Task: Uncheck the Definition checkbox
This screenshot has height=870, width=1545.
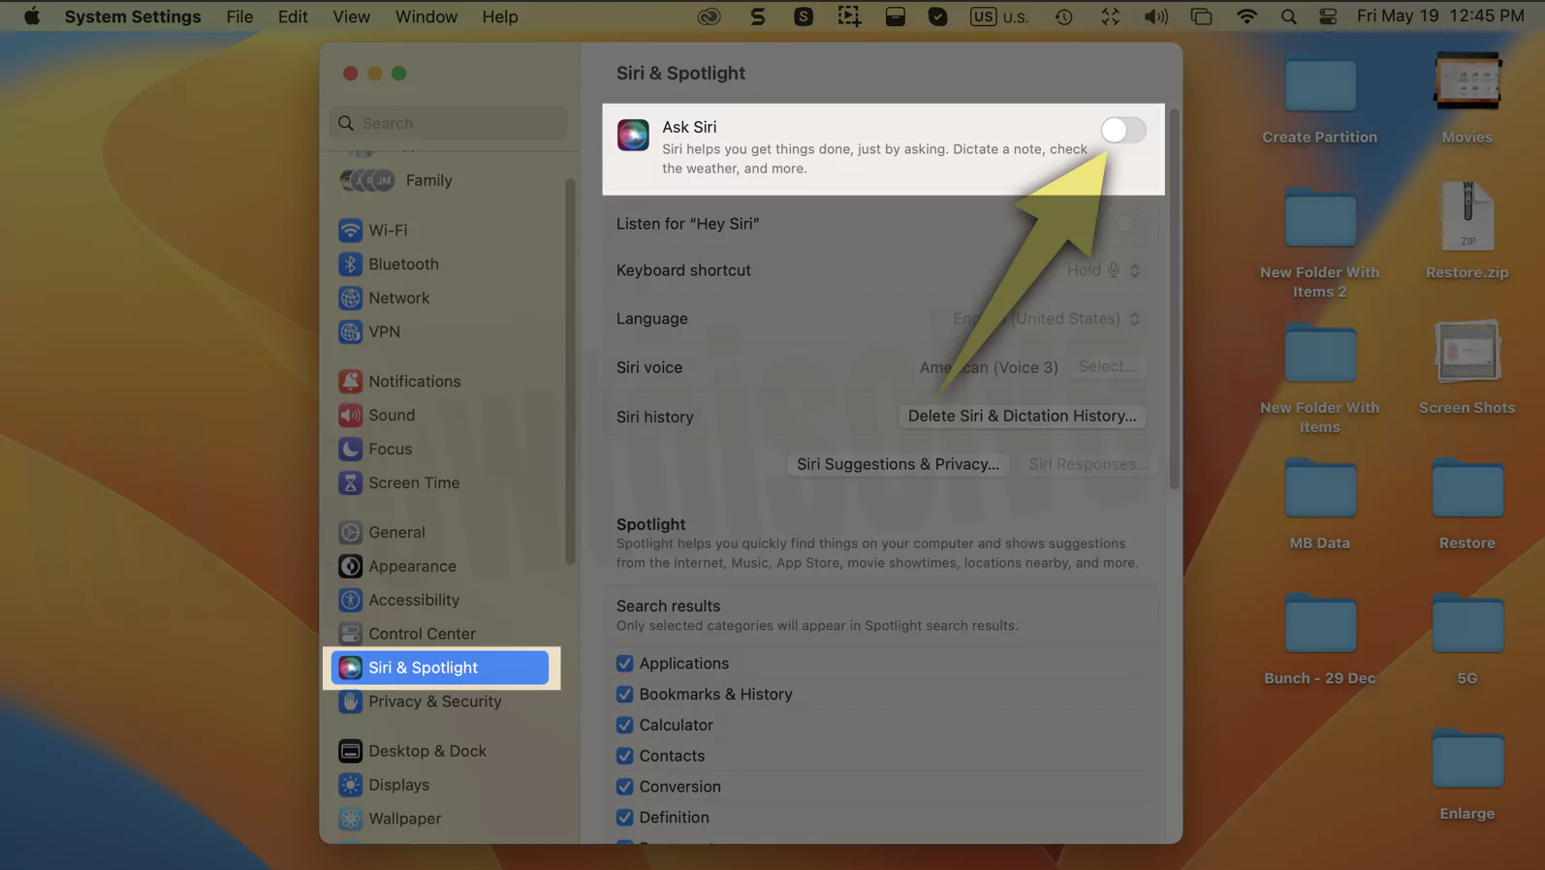Action: click(625, 818)
